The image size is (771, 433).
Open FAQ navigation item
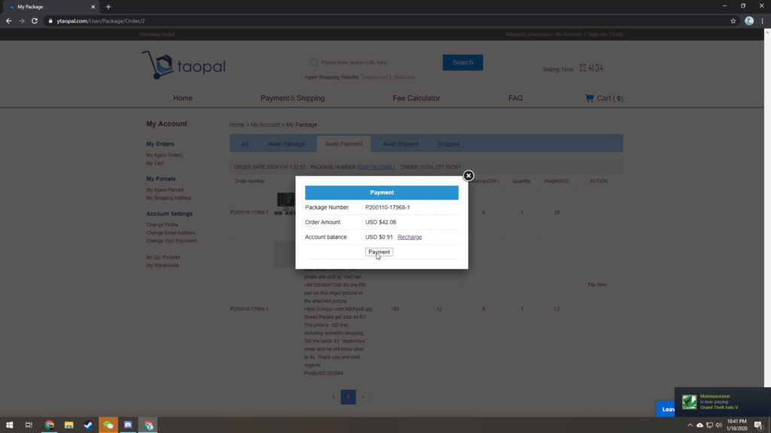tap(515, 98)
